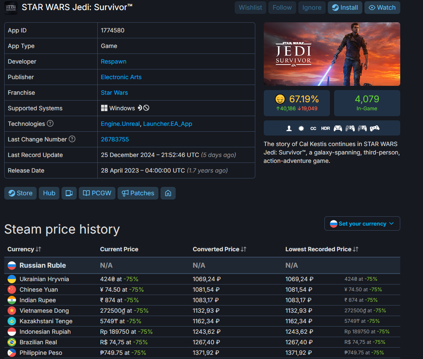Screen dimensions: 423x359
Task: Click the single-player person icon
Action: (289, 128)
